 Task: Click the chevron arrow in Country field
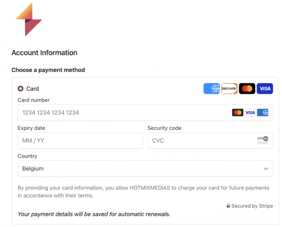coord(266,169)
